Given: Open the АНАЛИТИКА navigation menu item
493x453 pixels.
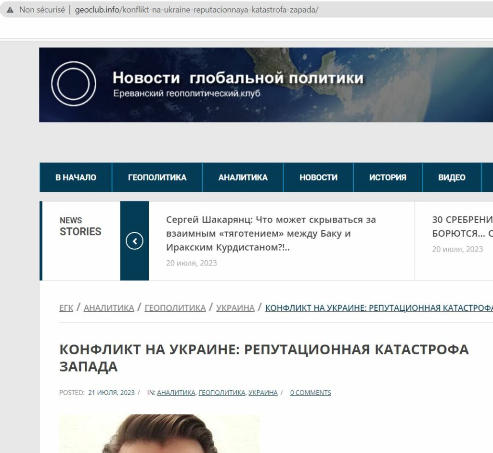Looking at the screenshot, I should point(243,177).
